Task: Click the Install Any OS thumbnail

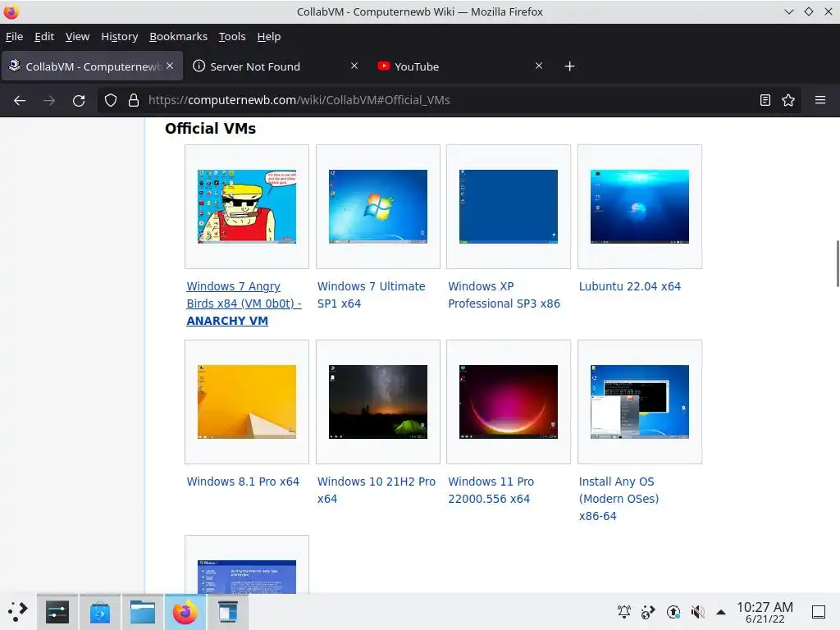Action: 640,402
